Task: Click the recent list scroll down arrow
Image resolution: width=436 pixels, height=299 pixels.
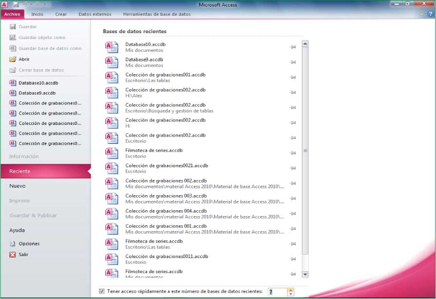Action: [x=305, y=275]
